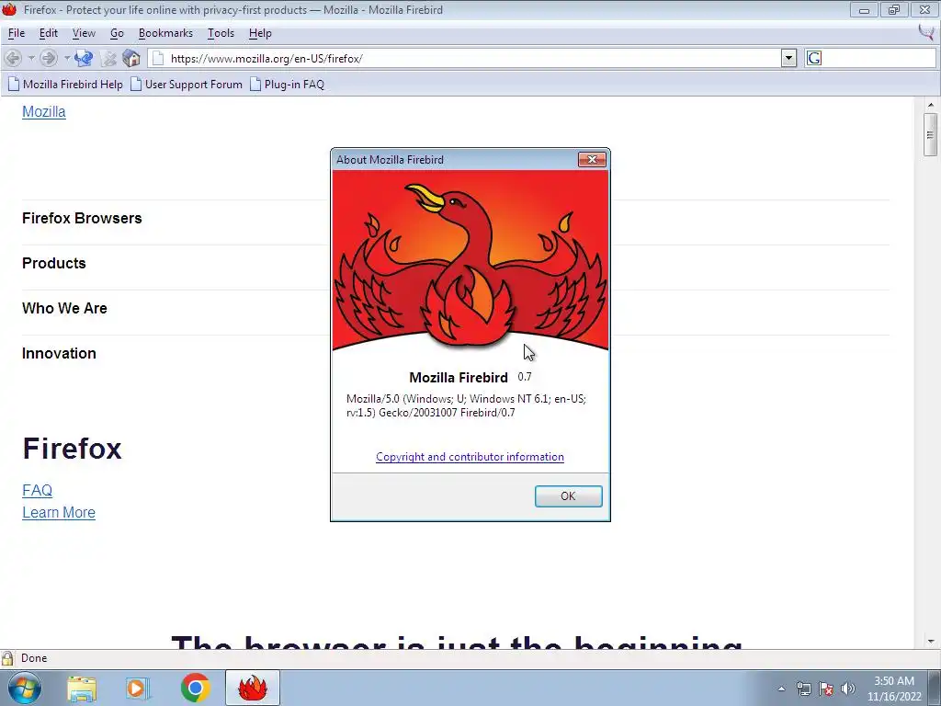Viewport: 941px width, 706px height.
Task: Open the Go menu
Action: tap(117, 33)
